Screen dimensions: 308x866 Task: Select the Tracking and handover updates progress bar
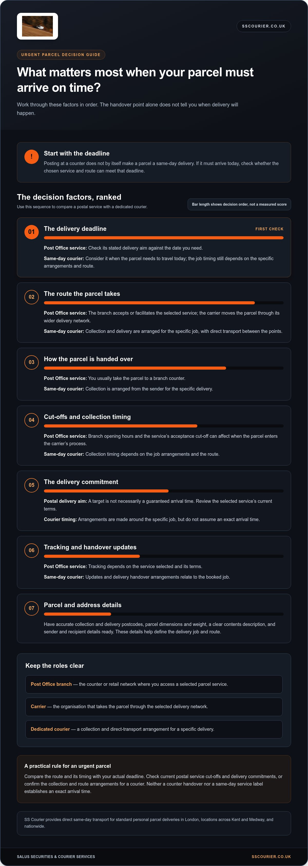pyautogui.click(x=164, y=556)
